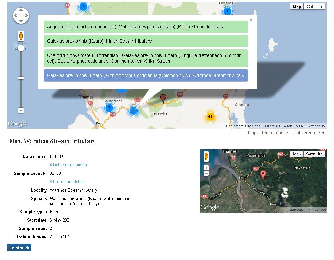
Task: Switch main map to Satellite view
Action: (314, 6)
